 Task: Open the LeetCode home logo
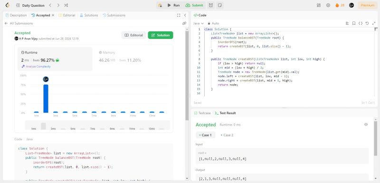[x=8, y=5]
